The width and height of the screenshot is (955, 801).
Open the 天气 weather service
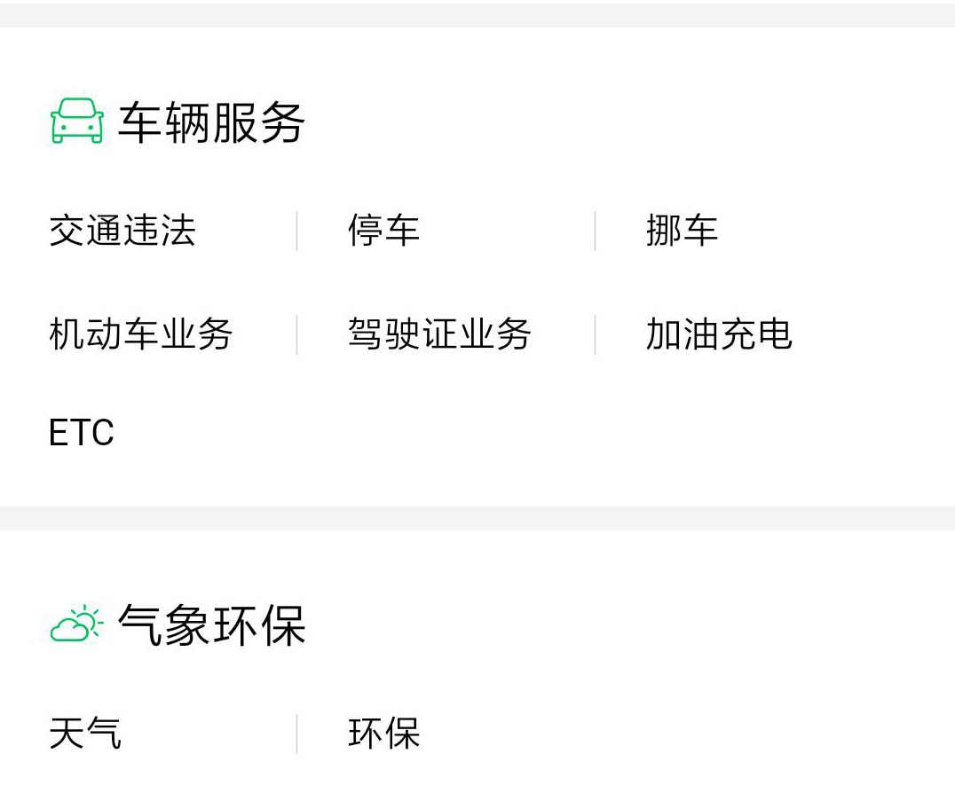pos(85,733)
